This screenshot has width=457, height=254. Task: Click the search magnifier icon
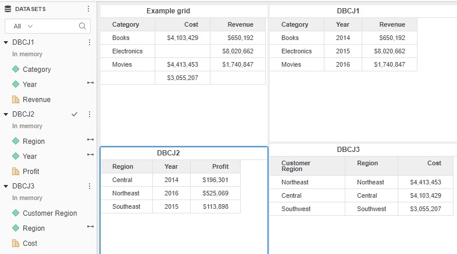coord(83,26)
